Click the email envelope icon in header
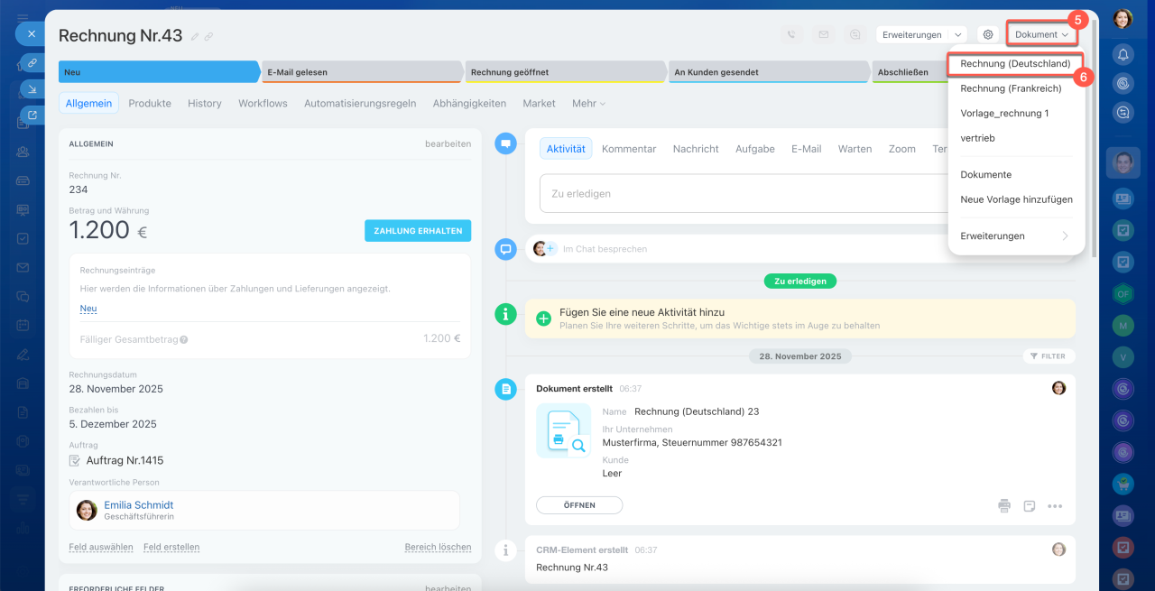Screen dimensions: 1155x591 point(823,35)
